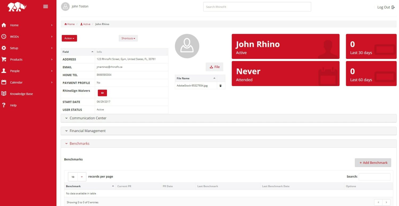Log out of RhinoFit

pos(385,7)
